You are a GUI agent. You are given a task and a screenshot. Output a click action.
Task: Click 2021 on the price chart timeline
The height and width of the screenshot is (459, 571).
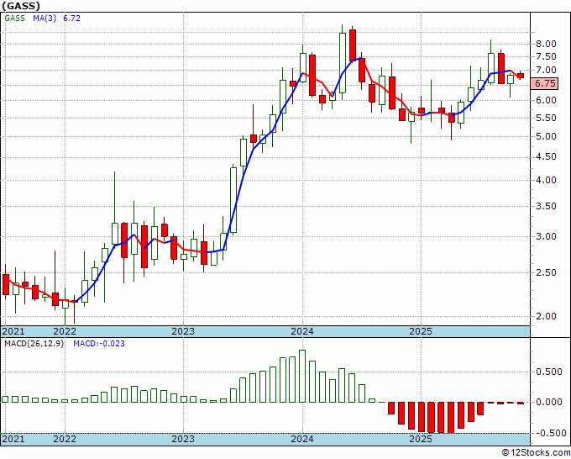[x=13, y=331]
